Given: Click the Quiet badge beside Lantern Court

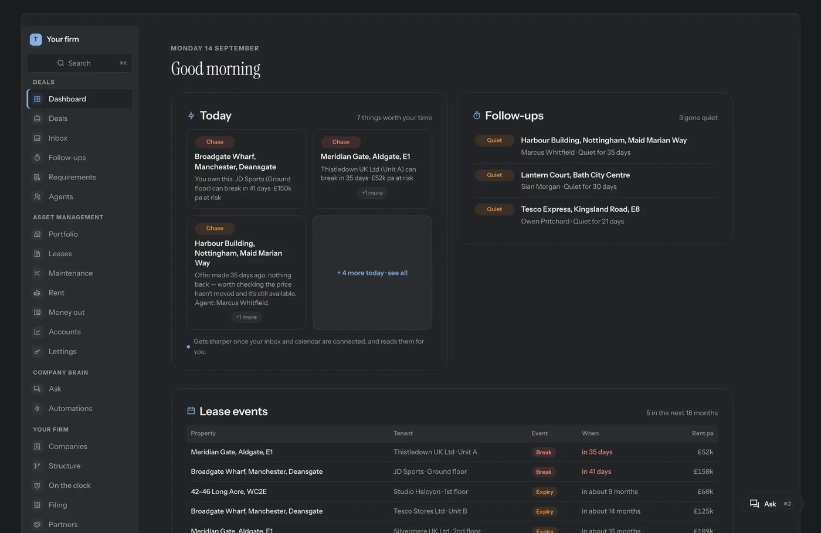Looking at the screenshot, I should [494, 175].
